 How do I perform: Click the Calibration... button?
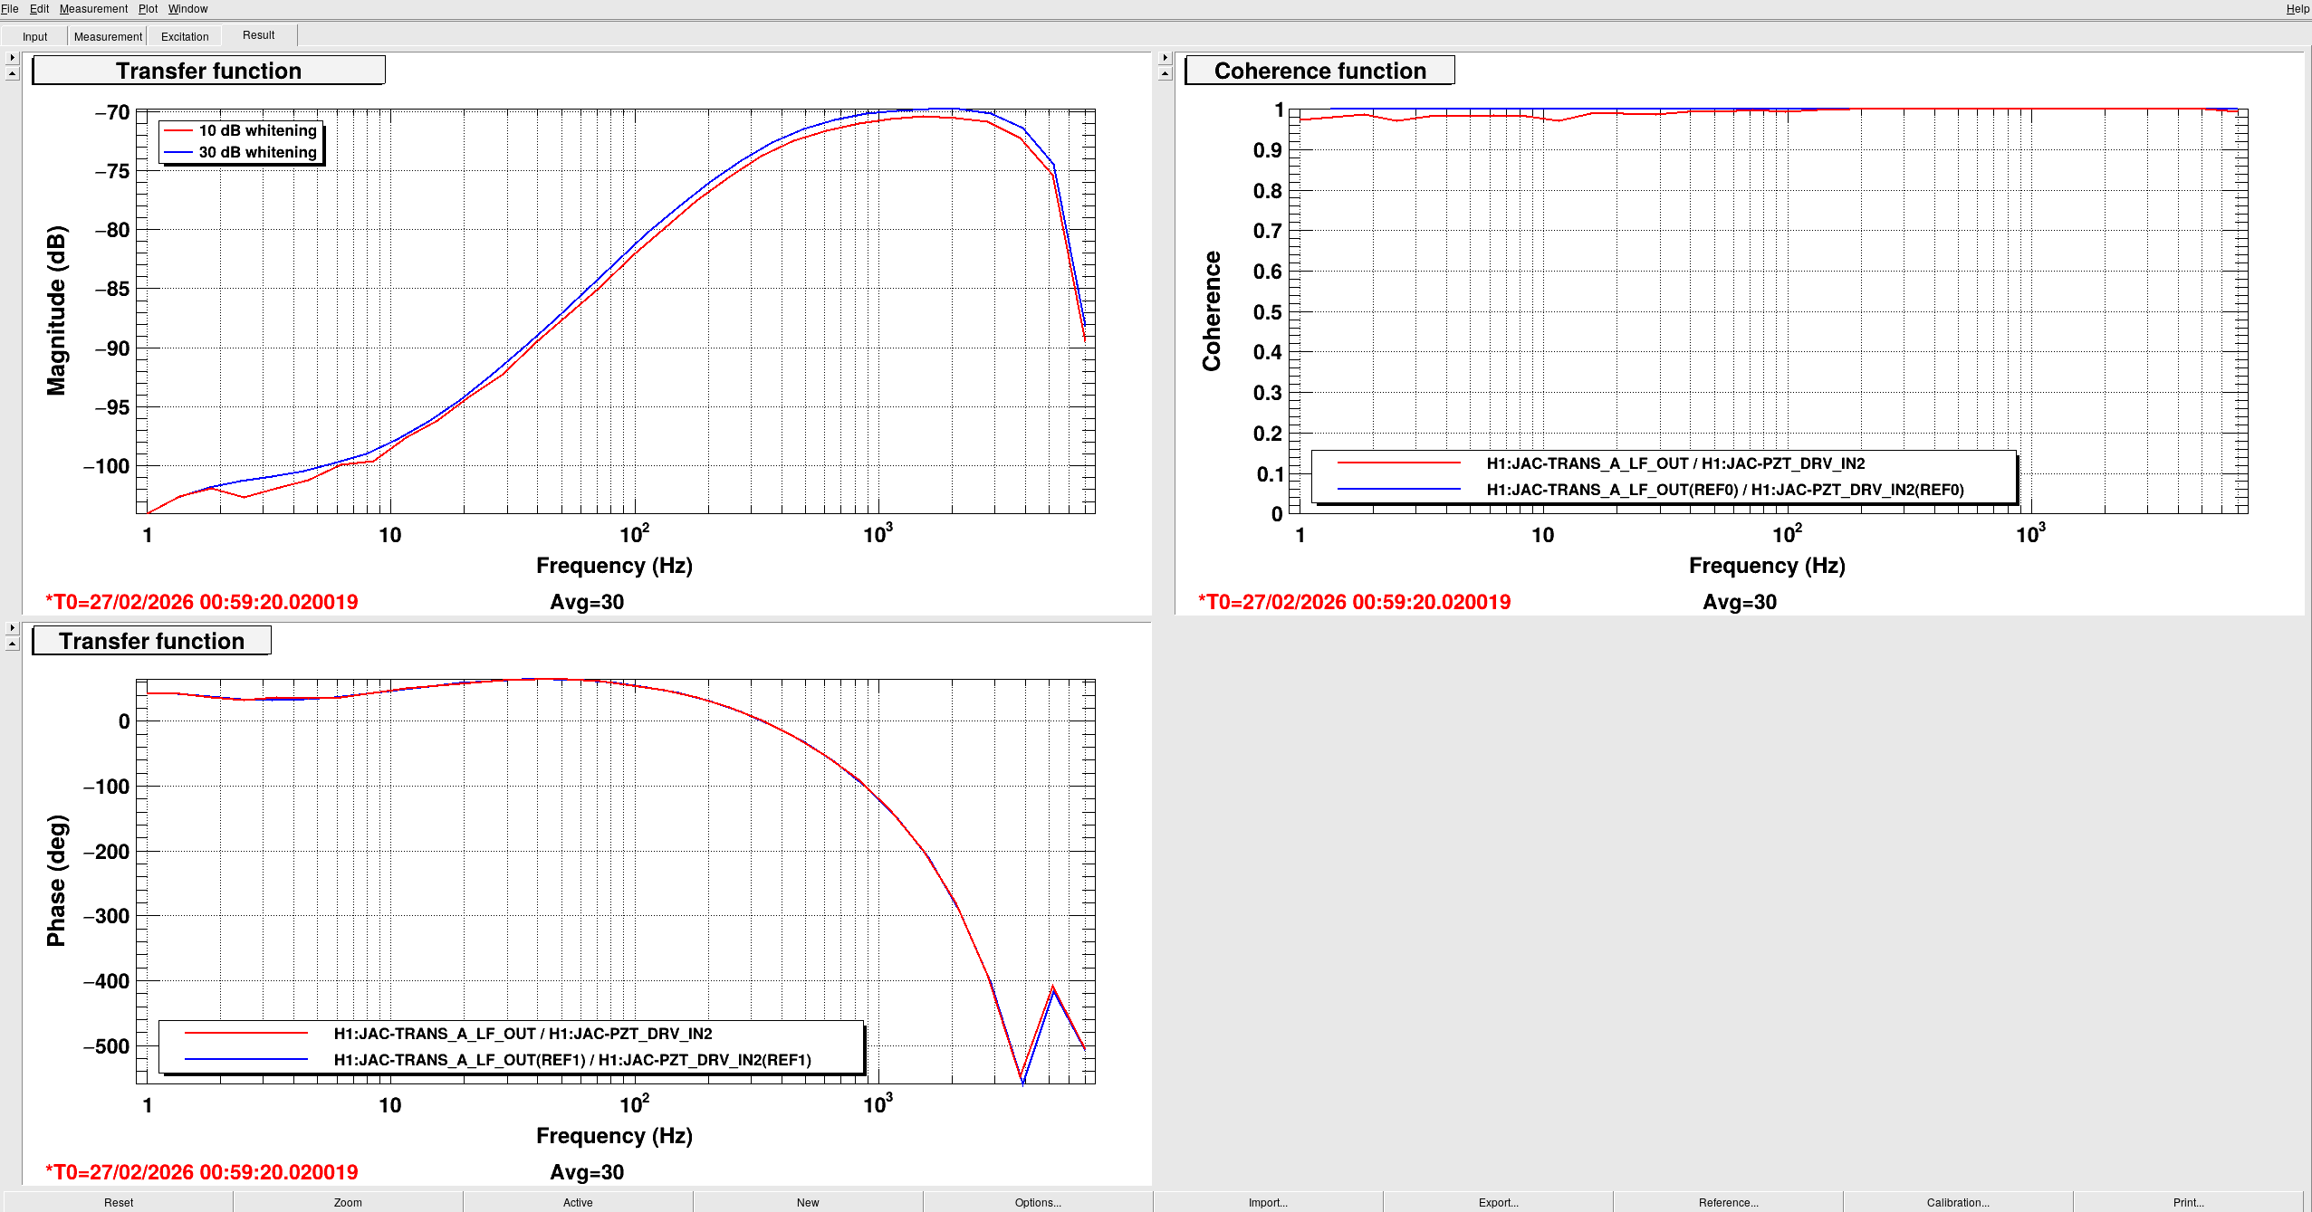click(x=1957, y=1202)
